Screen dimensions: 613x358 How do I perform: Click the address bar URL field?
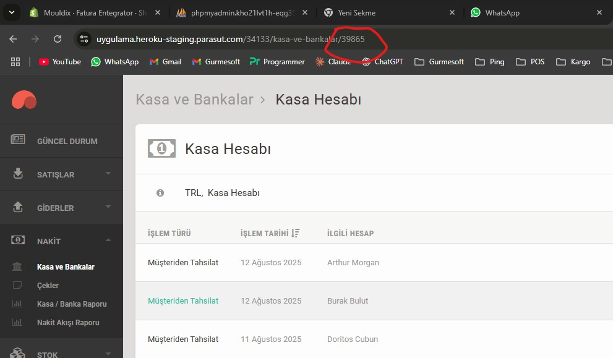pyautogui.click(x=247, y=39)
